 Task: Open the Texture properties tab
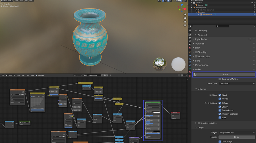coord(190,76)
